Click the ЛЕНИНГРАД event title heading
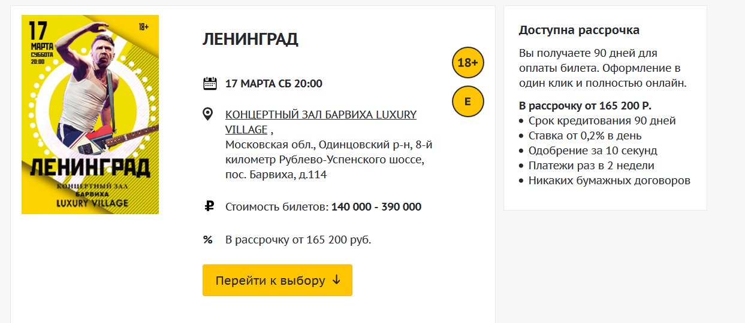The image size is (745, 323). (x=251, y=39)
